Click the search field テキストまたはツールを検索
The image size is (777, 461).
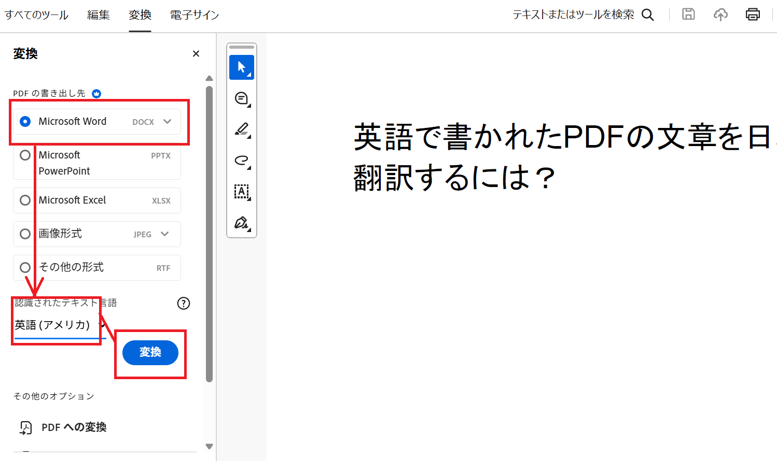pos(573,15)
